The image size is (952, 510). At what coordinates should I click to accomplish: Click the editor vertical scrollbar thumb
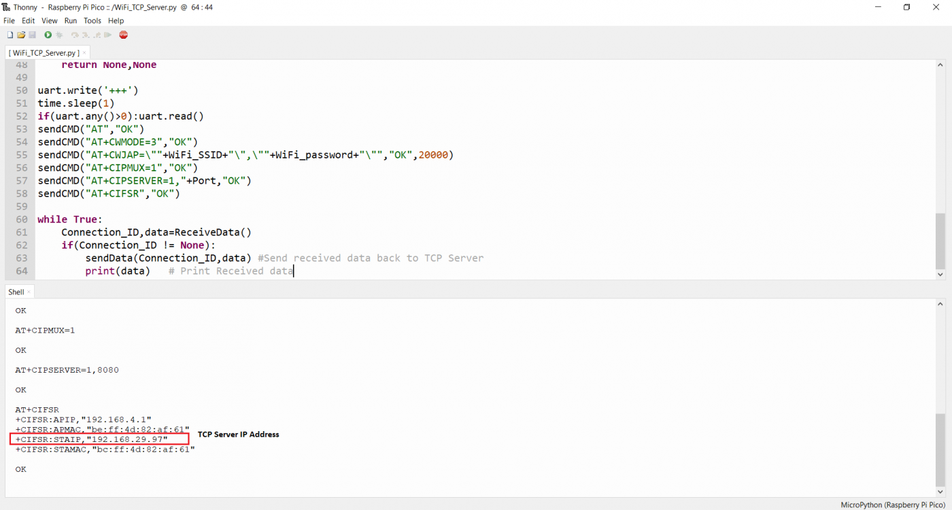[940, 241]
